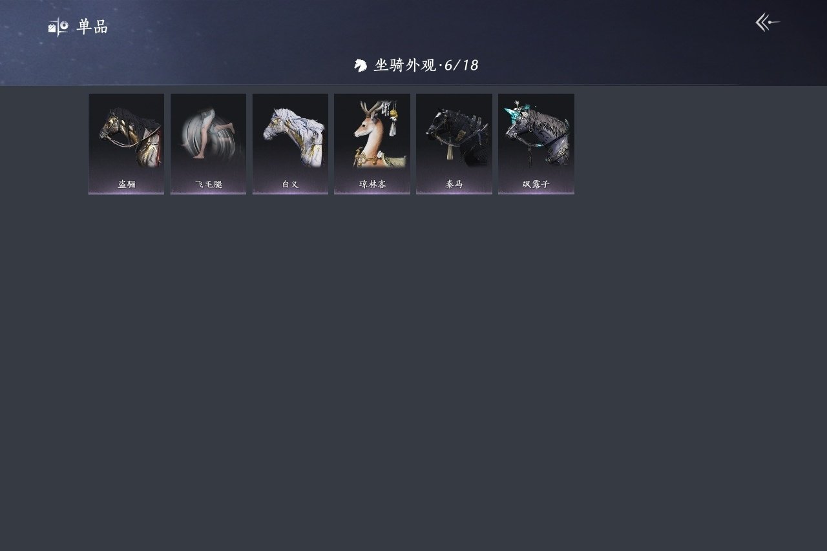Select the 飒露子 horse with teal flowers

coord(538,132)
